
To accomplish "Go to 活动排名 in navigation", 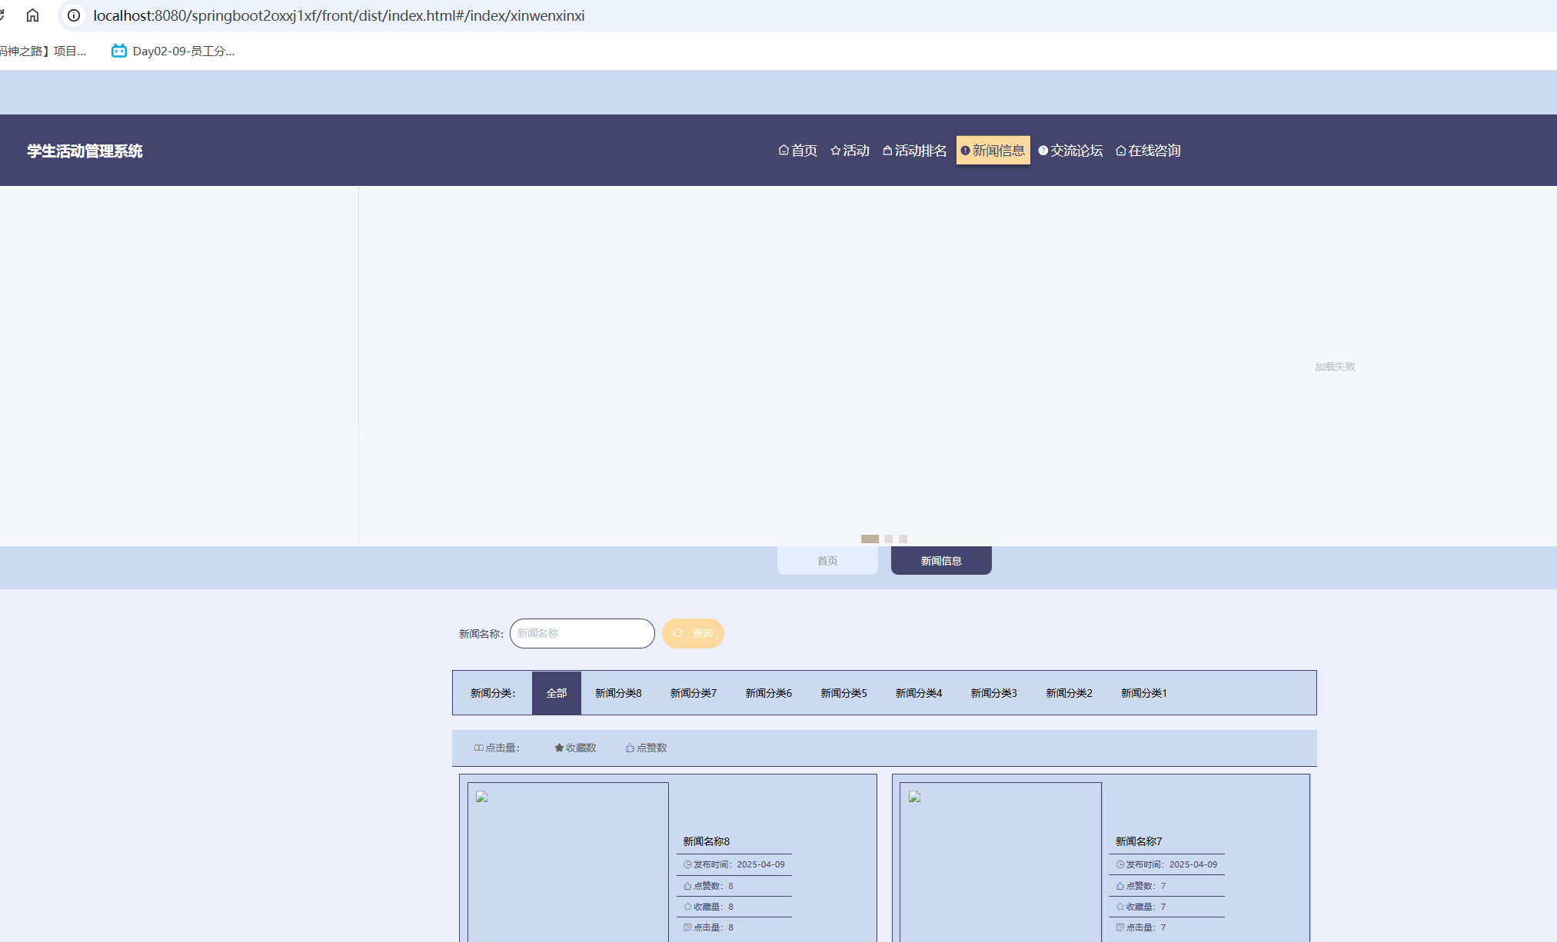I will [915, 151].
